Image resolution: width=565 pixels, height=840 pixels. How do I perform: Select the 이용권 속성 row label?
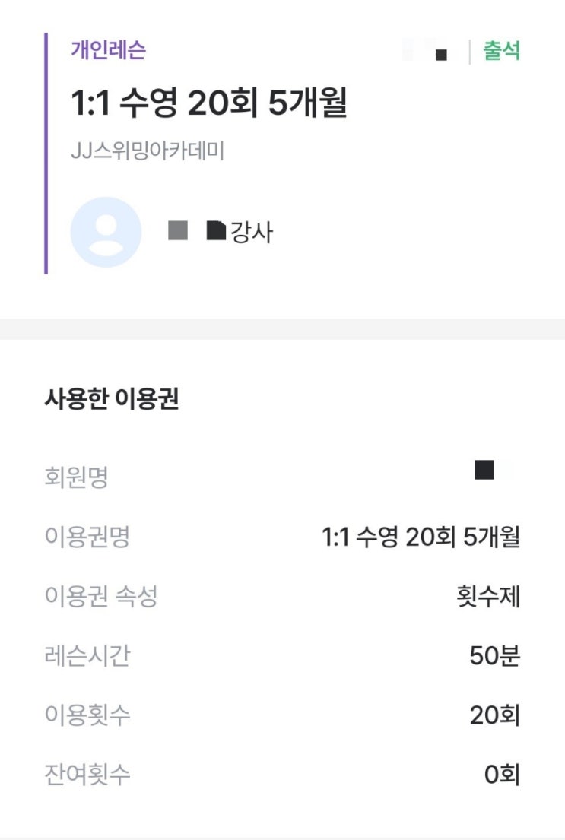101,596
